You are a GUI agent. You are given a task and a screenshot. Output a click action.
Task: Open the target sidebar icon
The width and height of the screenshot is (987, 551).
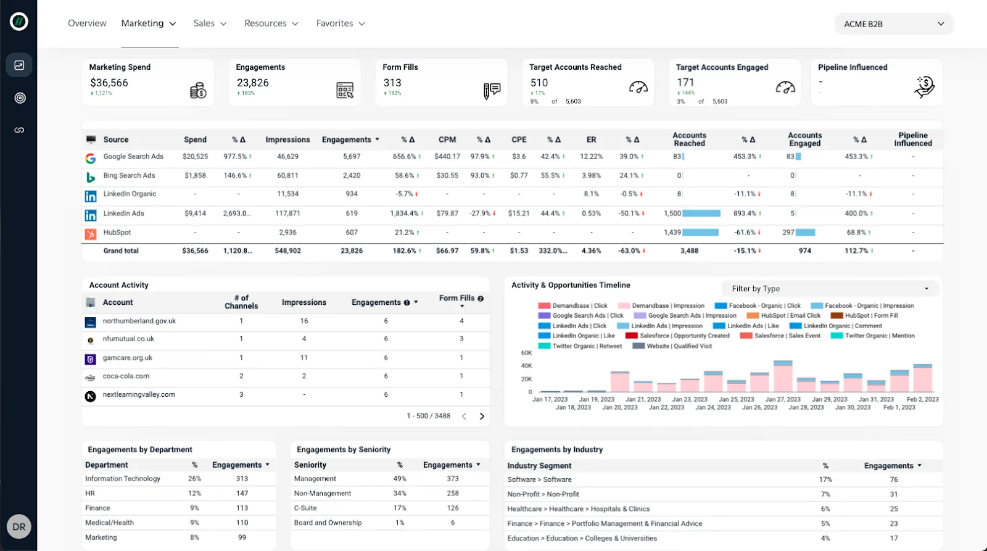pyautogui.click(x=20, y=98)
